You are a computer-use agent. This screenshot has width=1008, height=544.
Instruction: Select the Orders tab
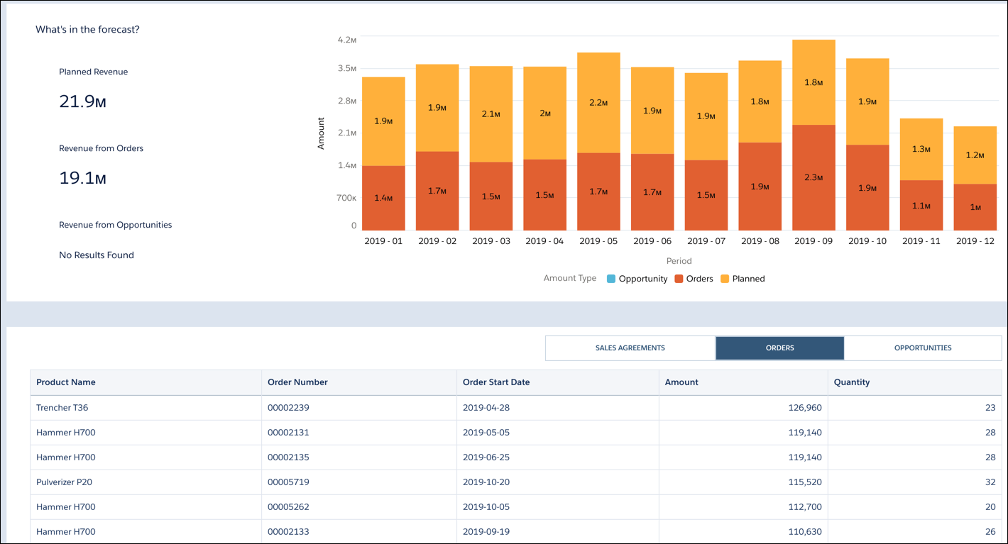click(x=779, y=348)
